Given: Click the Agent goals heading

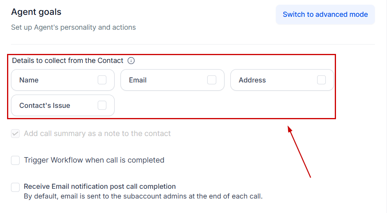Looking at the screenshot, I should click(x=36, y=12).
